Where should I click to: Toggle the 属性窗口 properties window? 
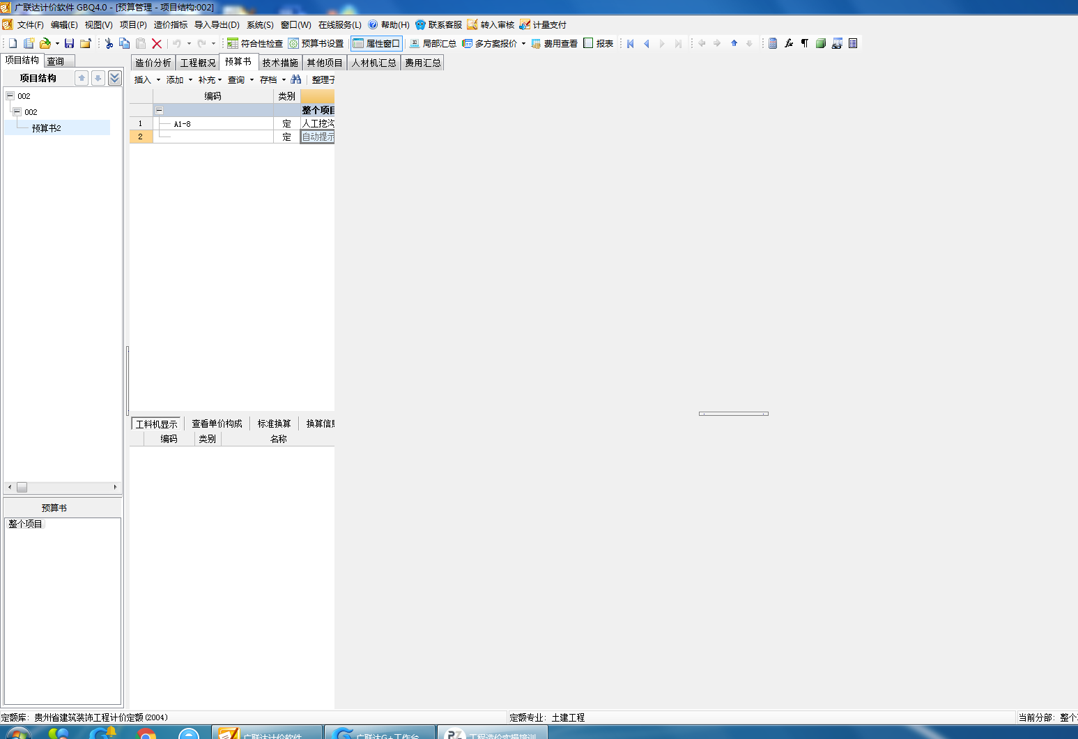click(376, 43)
